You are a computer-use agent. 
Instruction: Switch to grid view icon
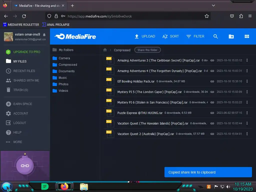click(x=247, y=36)
